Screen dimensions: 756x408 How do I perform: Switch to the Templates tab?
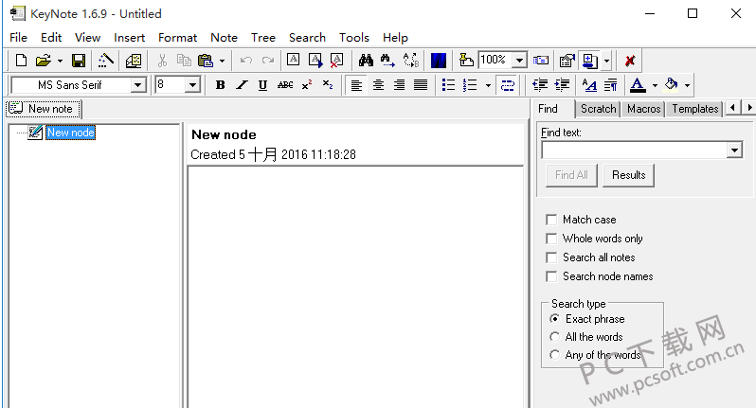coord(695,109)
